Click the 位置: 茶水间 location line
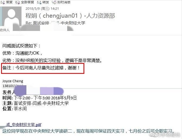The height and width of the screenshot is (139, 182). pos(14,109)
